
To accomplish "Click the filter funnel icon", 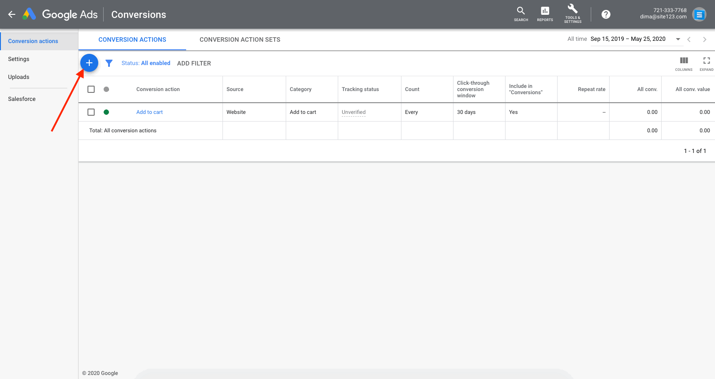I will coord(109,63).
